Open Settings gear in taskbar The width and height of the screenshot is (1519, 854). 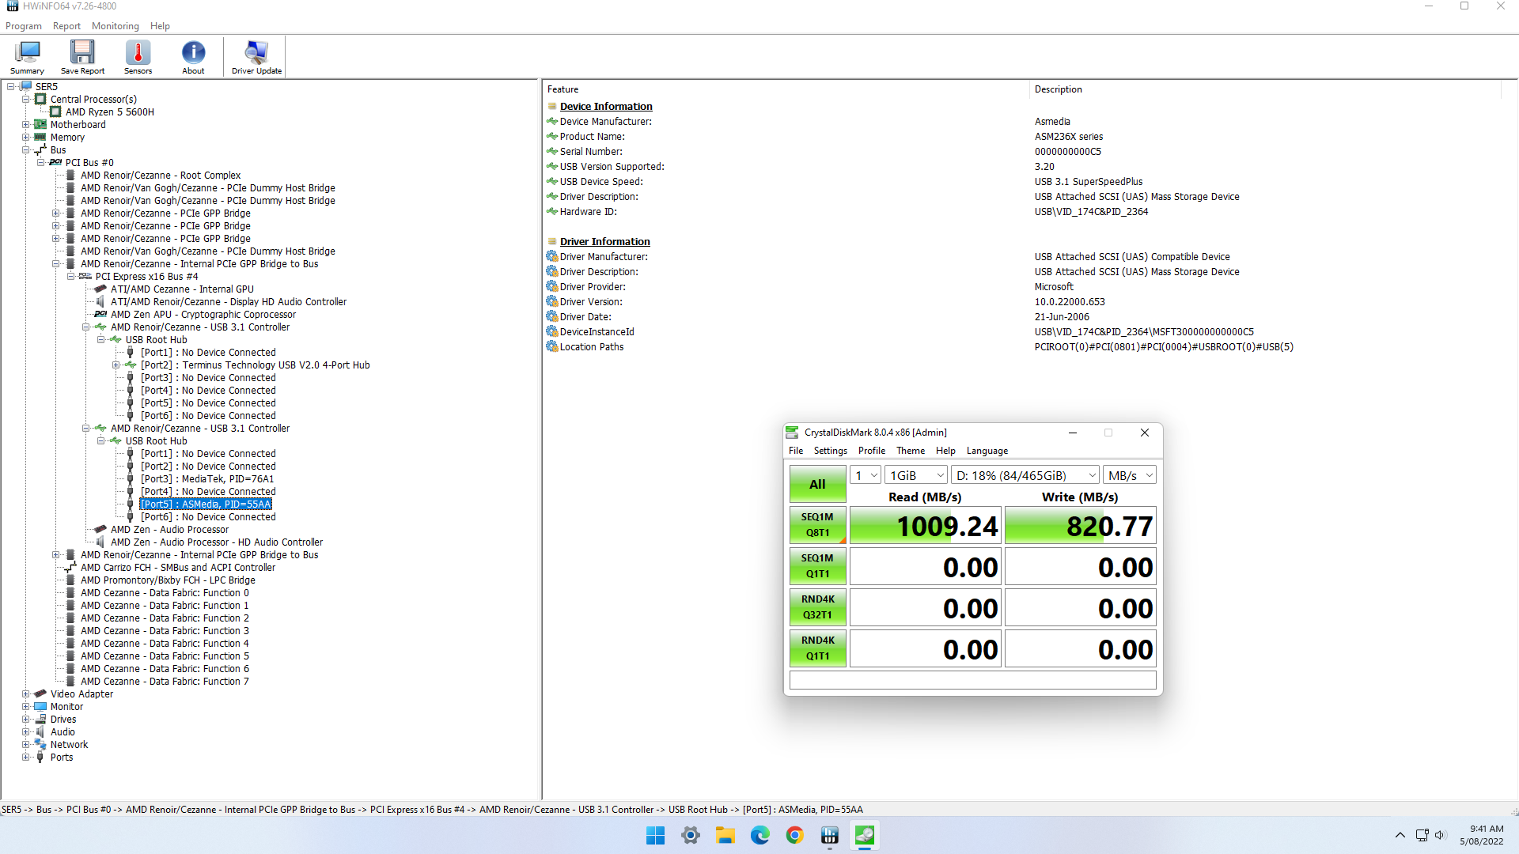click(691, 836)
